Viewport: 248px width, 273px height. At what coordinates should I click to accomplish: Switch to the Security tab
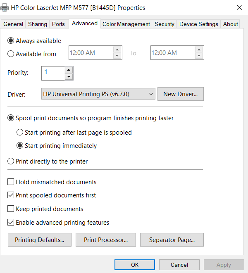(165, 24)
